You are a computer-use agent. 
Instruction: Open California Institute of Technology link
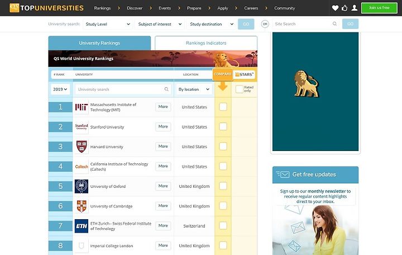point(119,167)
